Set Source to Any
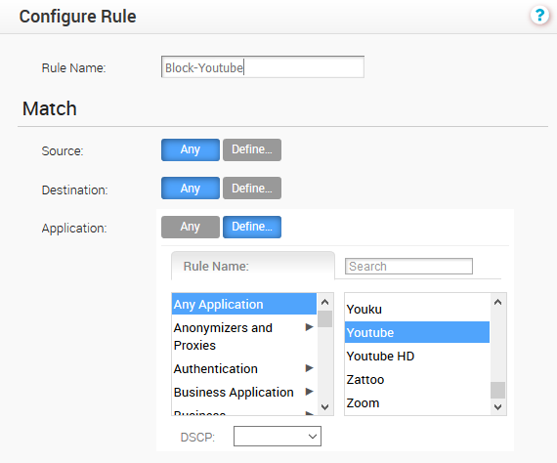Viewport: 557px width, 463px height. 190,149
